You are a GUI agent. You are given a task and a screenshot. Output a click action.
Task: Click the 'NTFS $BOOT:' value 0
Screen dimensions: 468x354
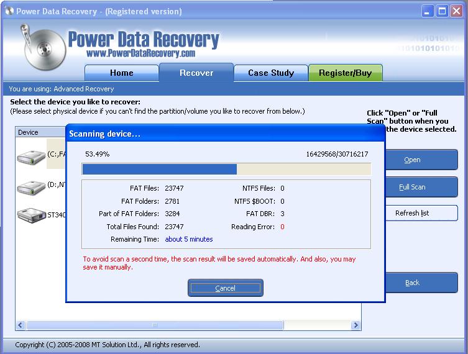pos(282,201)
